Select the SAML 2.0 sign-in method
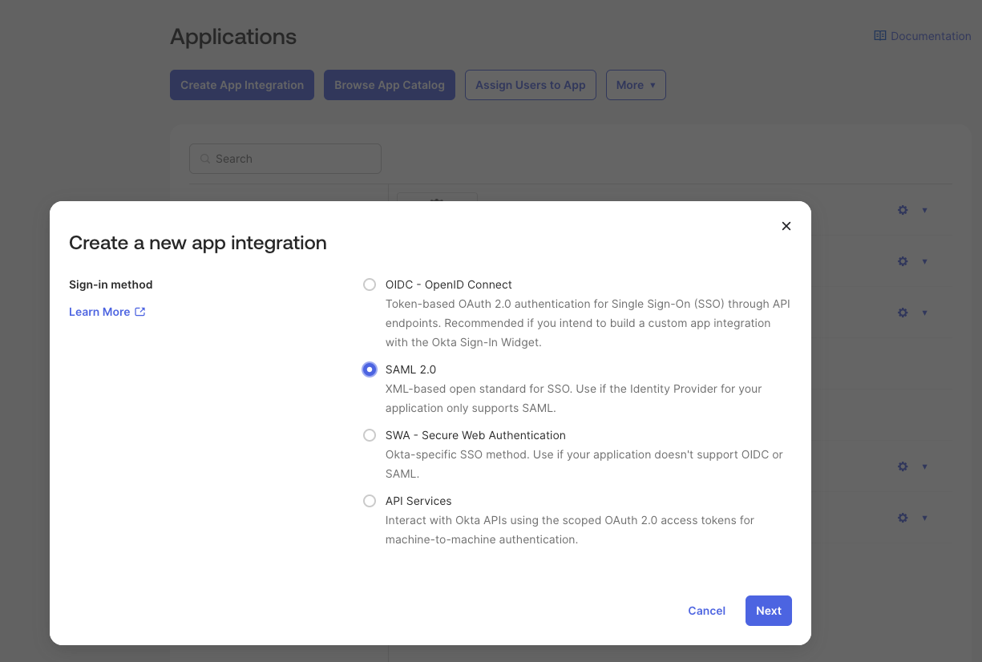This screenshot has height=662, width=982. (370, 369)
